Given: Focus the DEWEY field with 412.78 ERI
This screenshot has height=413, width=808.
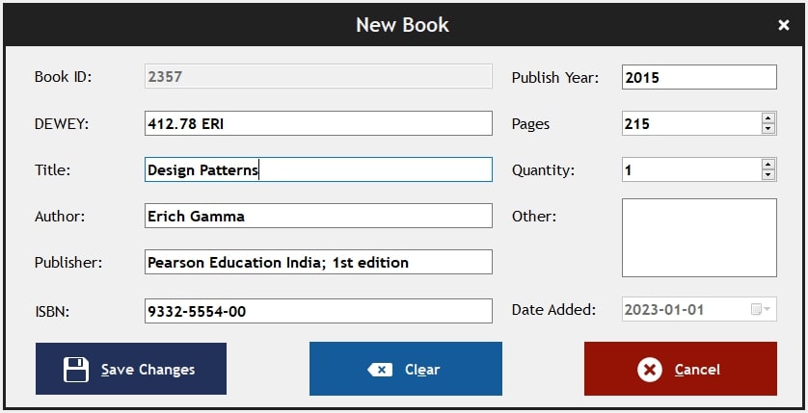Looking at the screenshot, I should click(318, 123).
